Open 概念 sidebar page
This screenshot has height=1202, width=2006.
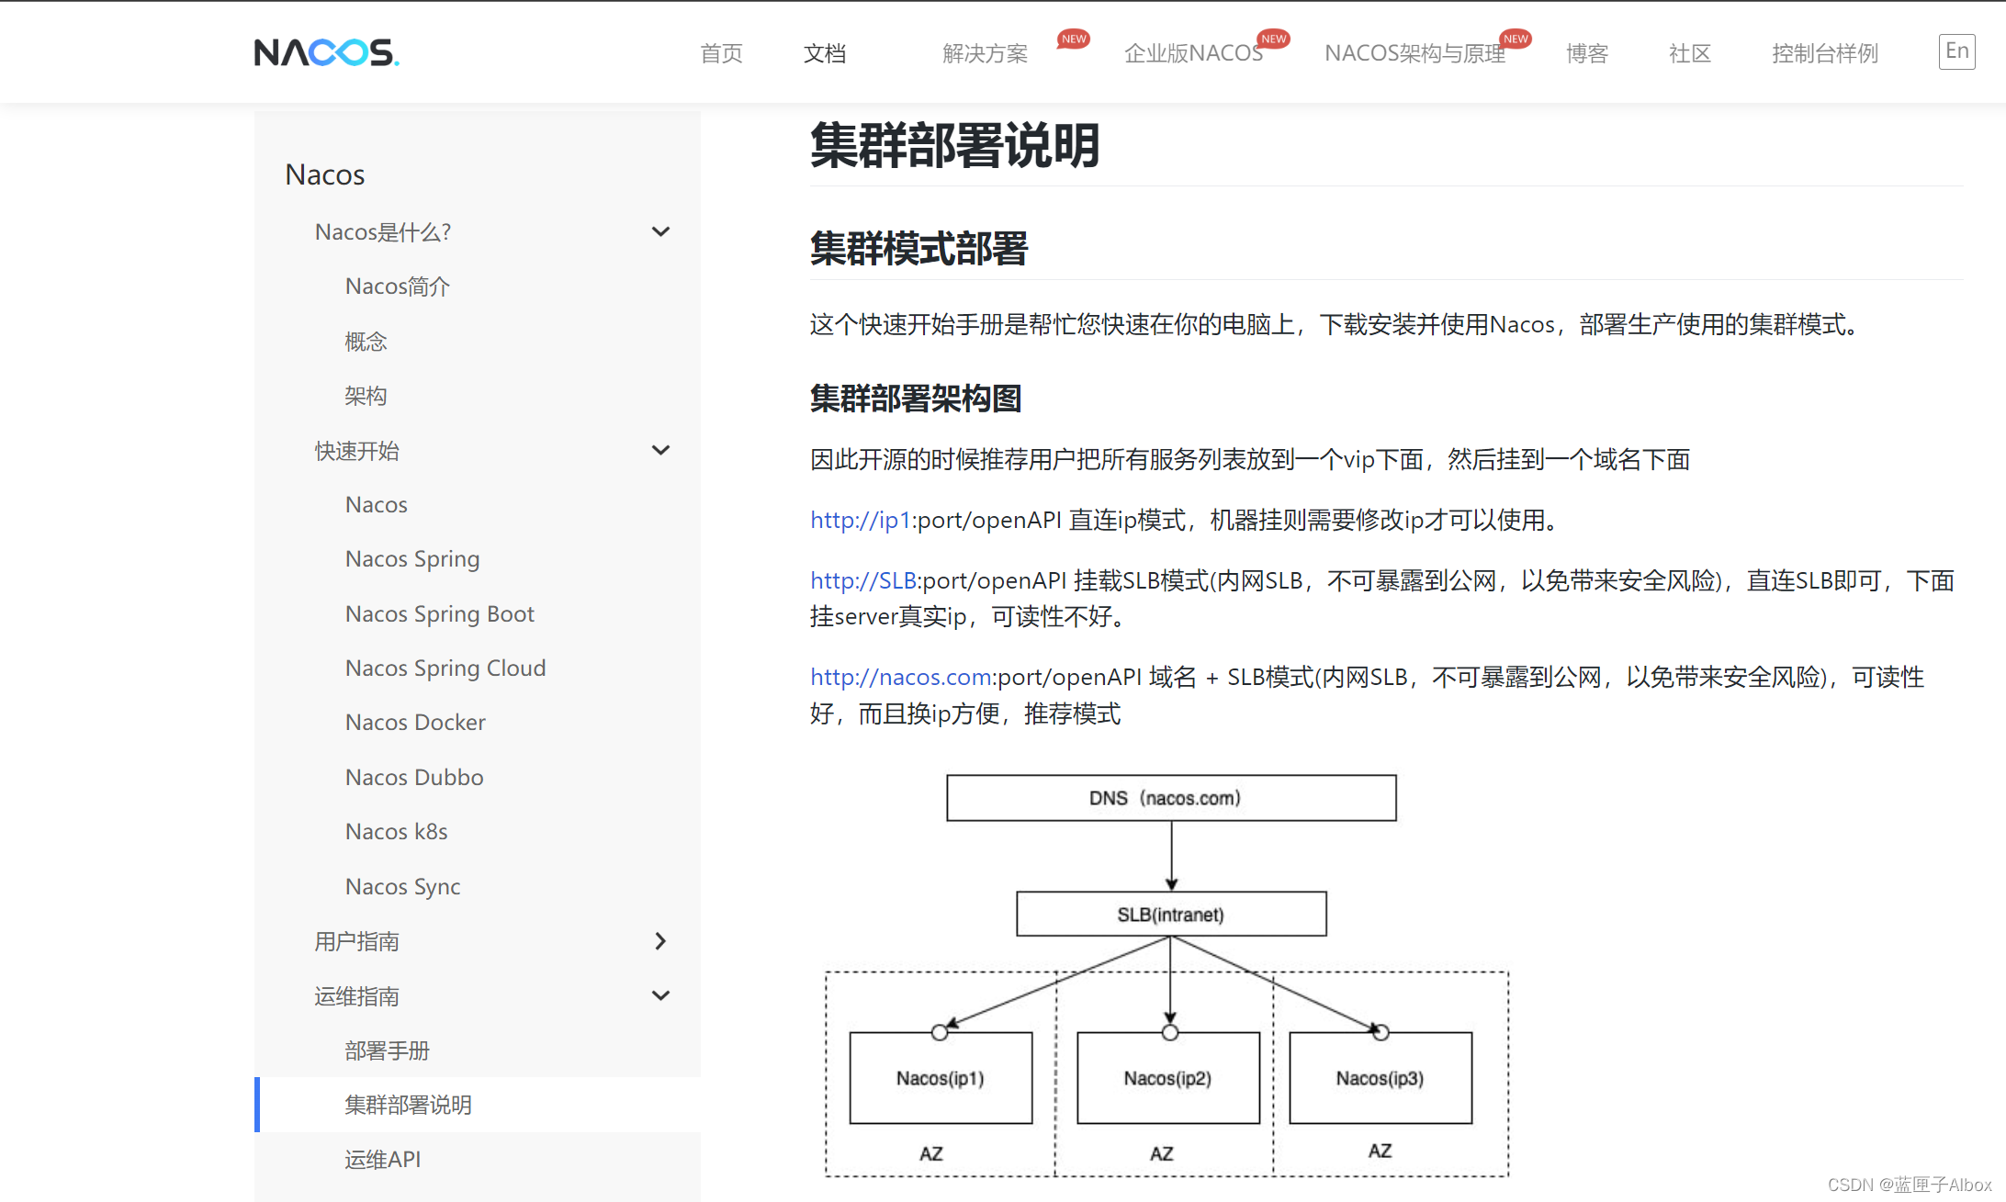click(x=366, y=342)
